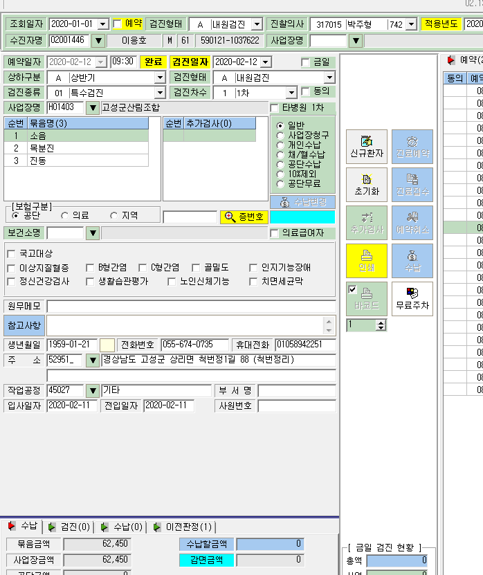
Task: Open the 검진종류 특수검진 dropdown
Action: click(x=160, y=93)
